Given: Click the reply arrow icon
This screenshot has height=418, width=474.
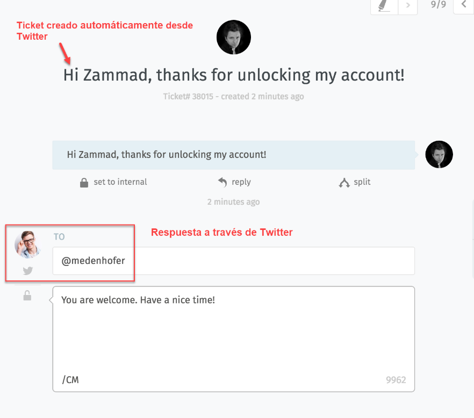Looking at the screenshot, I should click(222, 182).
